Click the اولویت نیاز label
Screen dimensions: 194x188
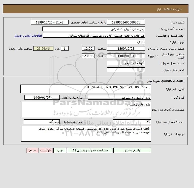click(x=177, y=42)
